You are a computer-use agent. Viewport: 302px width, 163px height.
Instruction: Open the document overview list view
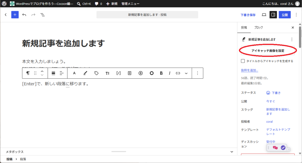(x=42, y=15)
